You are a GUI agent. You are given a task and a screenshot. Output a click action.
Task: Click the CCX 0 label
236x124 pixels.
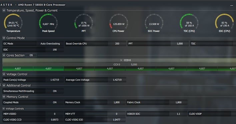117,64
